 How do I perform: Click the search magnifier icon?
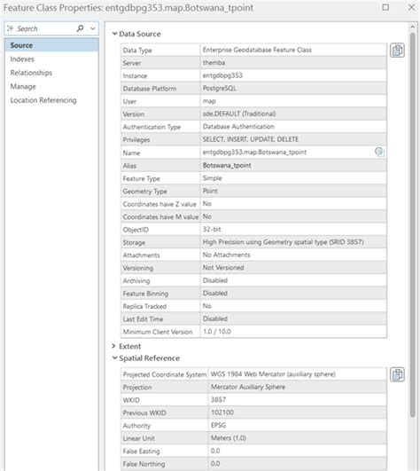pyautogui.click(x=80, y=28)
